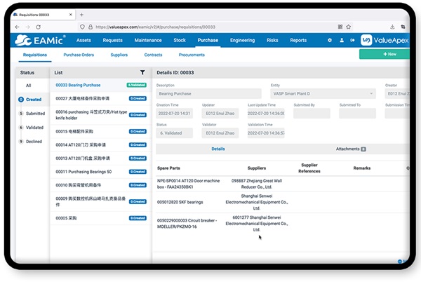Click the filter funnel icon in List header

[x=142, y=72]
